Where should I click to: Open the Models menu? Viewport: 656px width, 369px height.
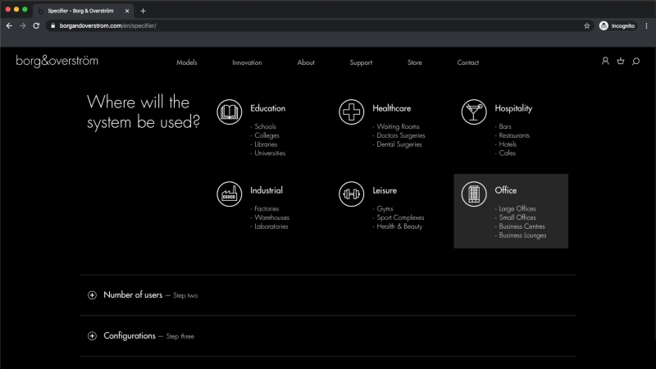(187, 62)
